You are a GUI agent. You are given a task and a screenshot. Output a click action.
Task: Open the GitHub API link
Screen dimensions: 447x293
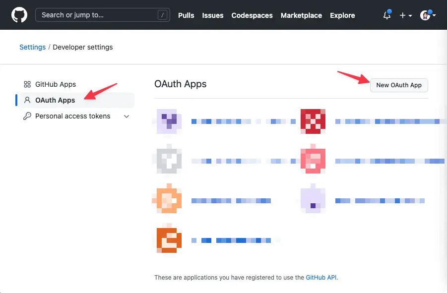click(x=321, y=278)
